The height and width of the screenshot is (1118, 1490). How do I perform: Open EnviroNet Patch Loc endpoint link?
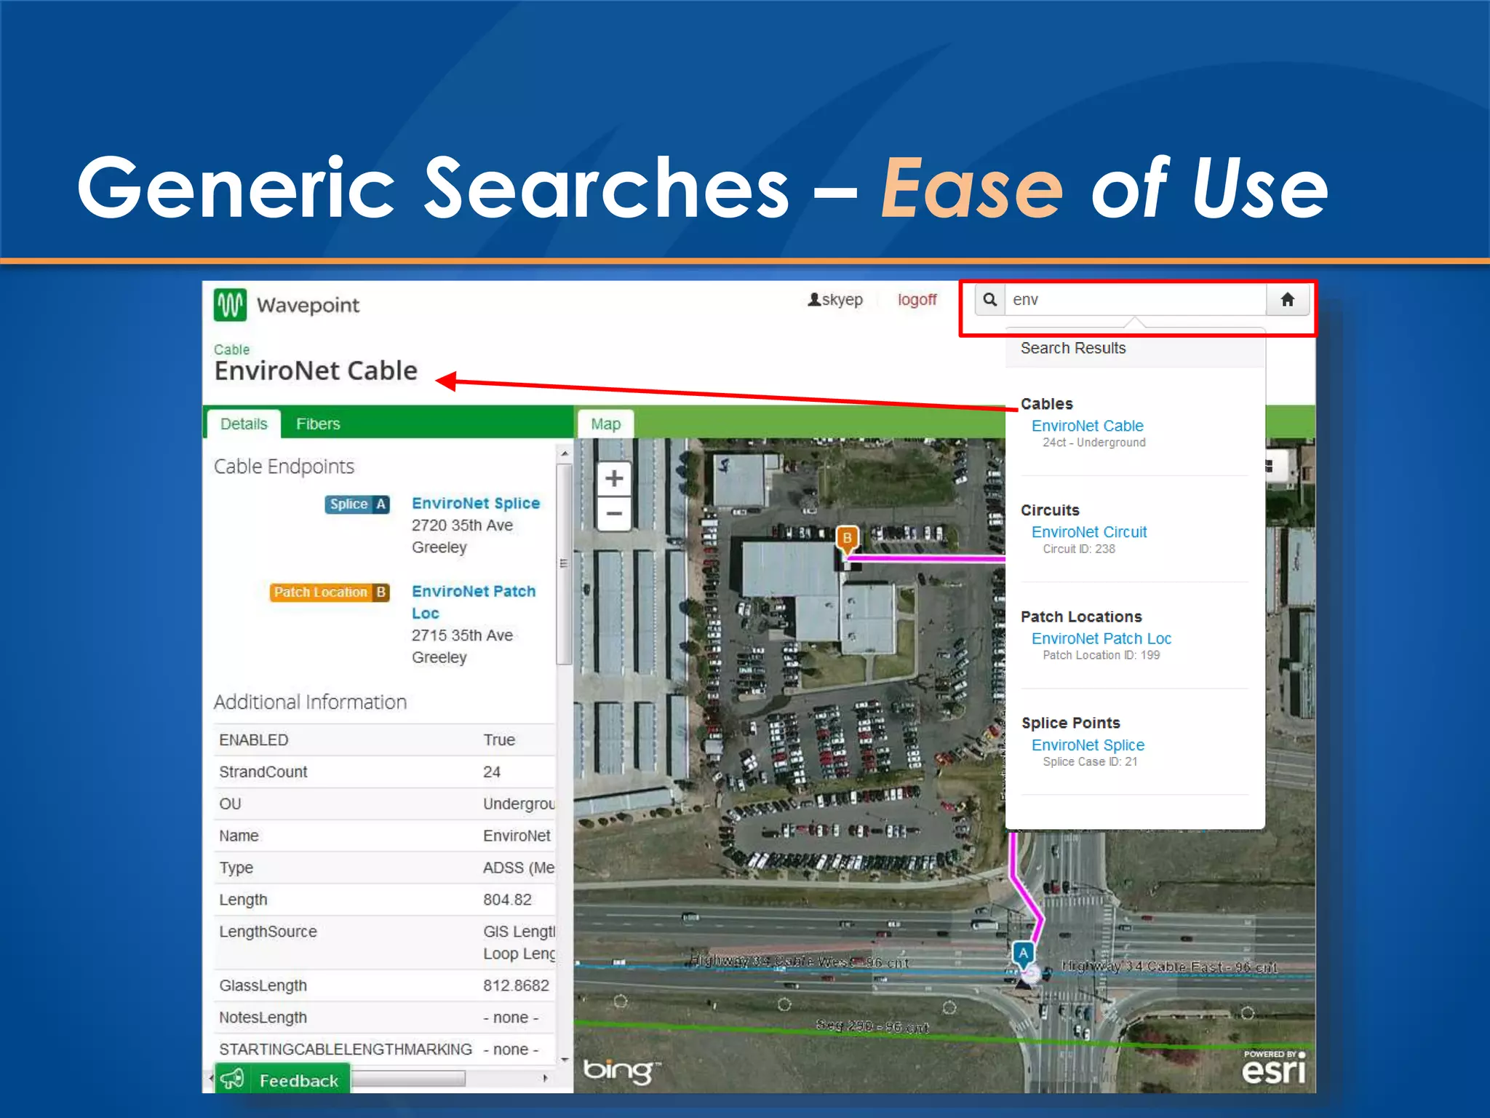(x=474, y=602)
